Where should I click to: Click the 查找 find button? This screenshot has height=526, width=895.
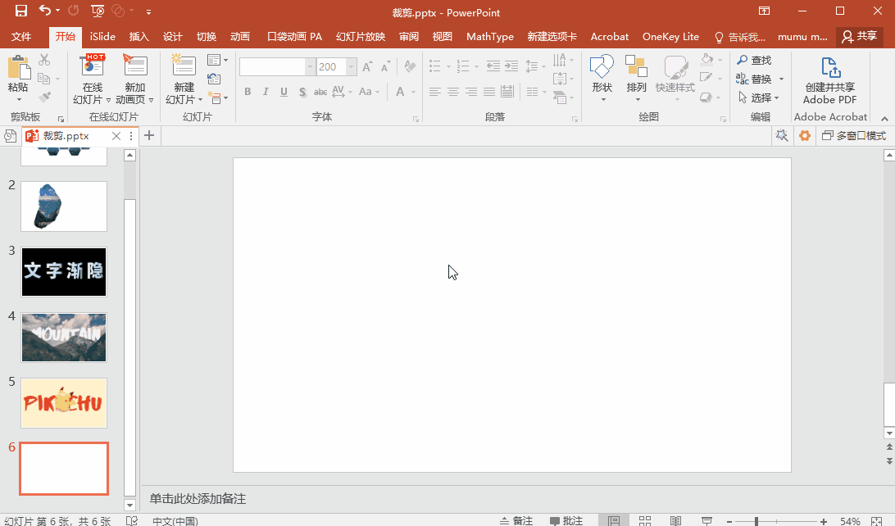754,61
